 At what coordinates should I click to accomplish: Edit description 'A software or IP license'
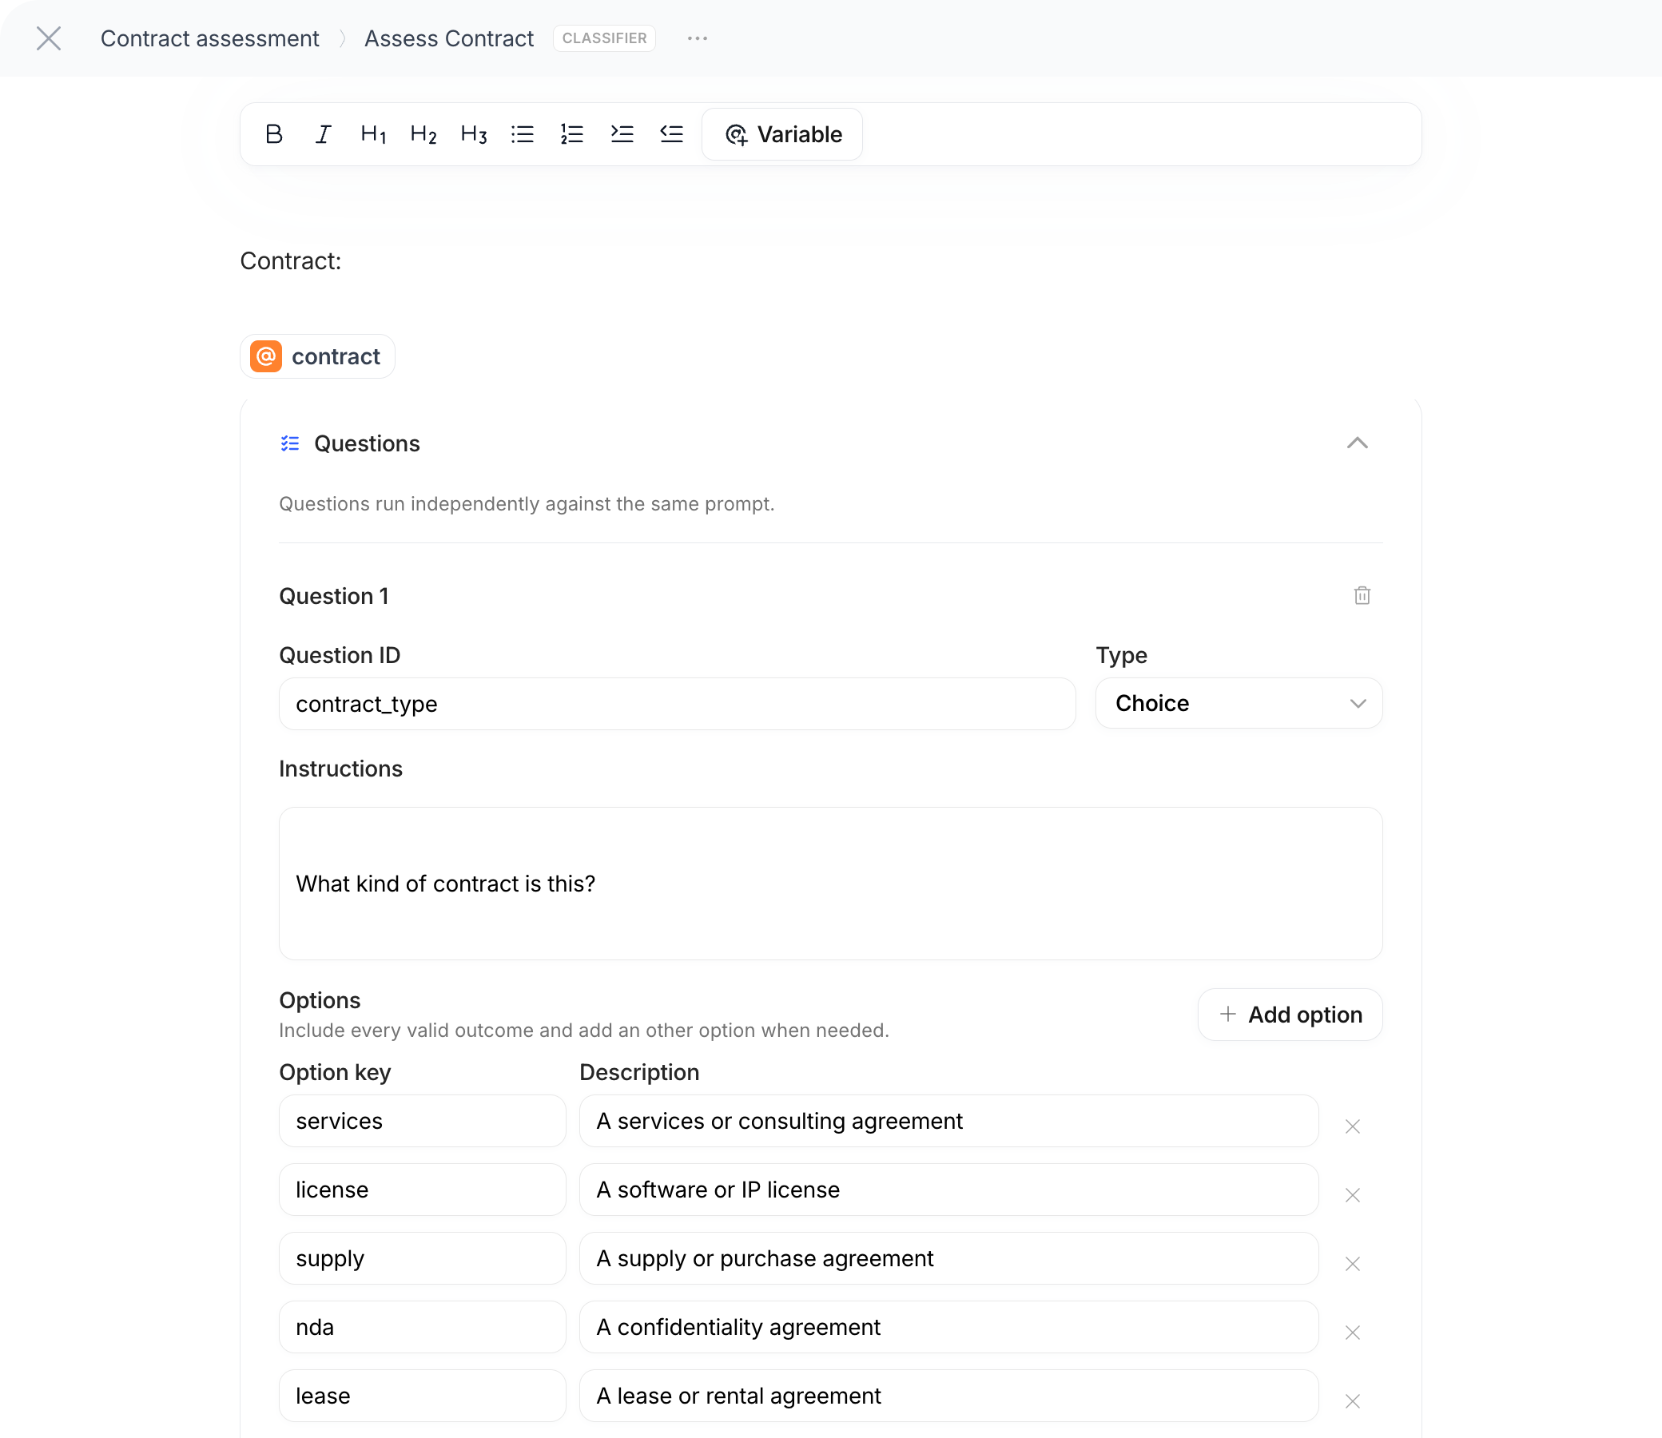point(948,1190)
